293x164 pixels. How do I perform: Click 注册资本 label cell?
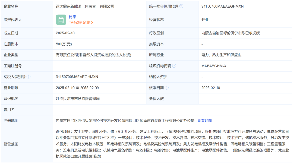[x=27, y=44]
